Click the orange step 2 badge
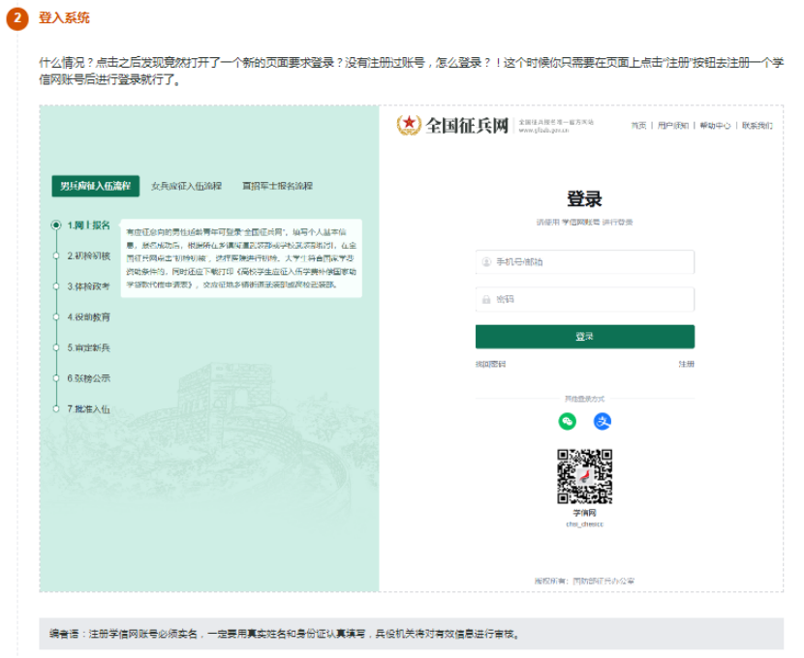Viewport: 804px width, 658px height. (17, 18)
